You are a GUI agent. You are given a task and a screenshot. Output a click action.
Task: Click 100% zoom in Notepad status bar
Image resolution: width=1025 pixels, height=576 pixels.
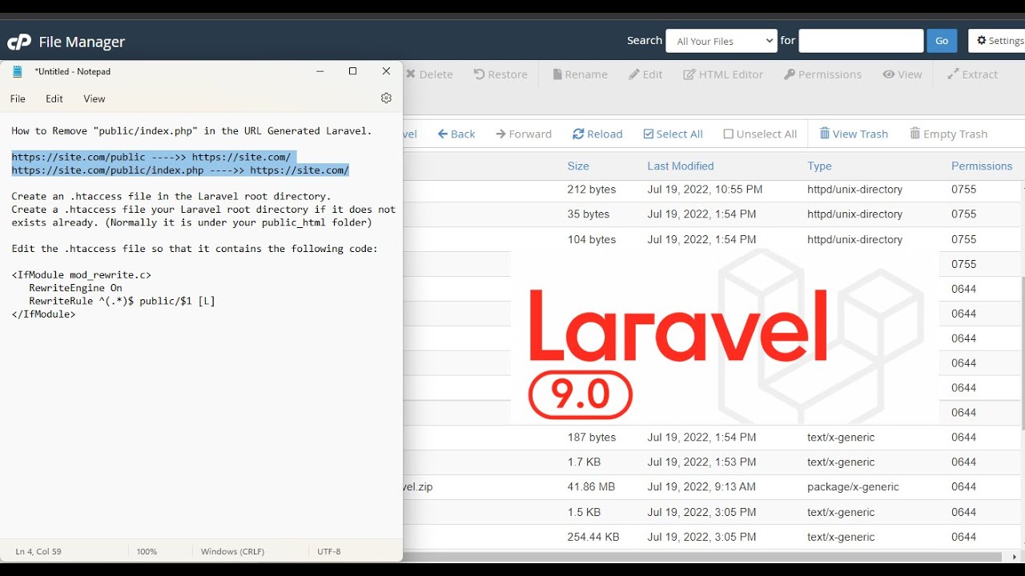pyautogui.click(x=147, y=551)
